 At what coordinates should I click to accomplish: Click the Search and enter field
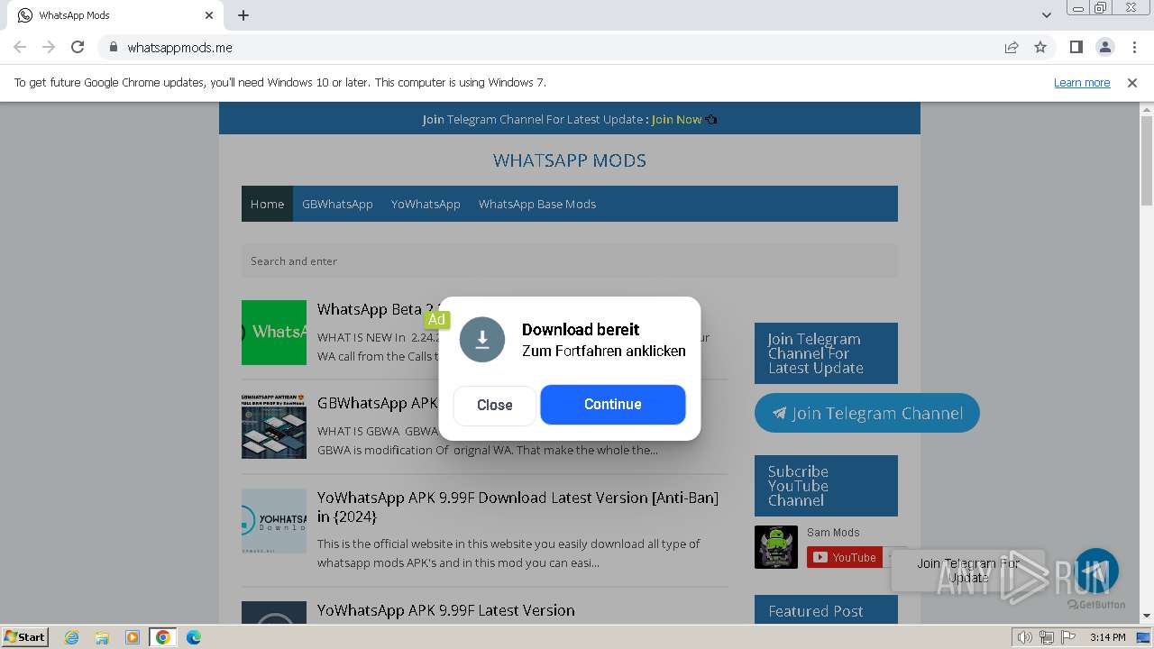tap(570, 261)
